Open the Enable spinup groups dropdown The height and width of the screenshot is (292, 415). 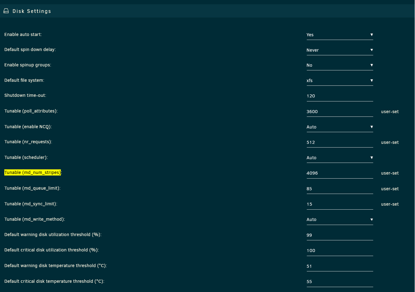pyautogui.click(x=339, y=65)
